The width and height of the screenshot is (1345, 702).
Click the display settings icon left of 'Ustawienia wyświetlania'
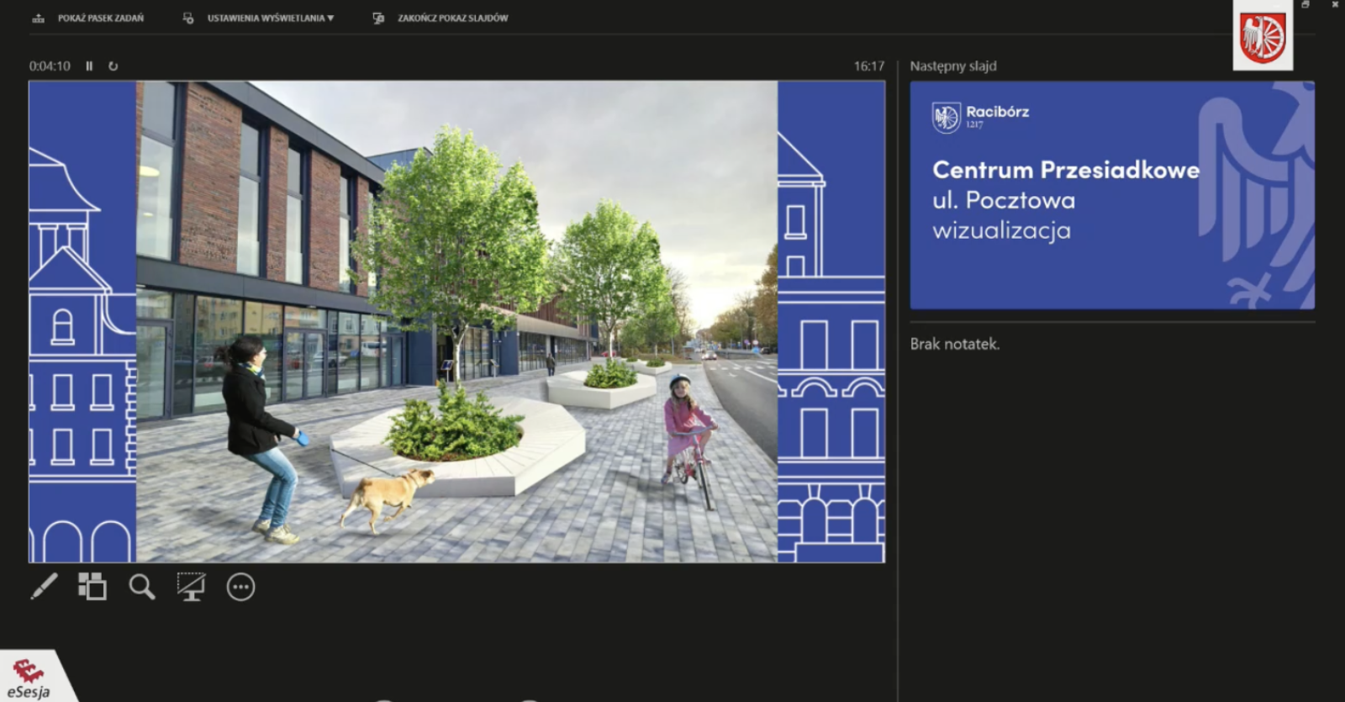(188, 18)
